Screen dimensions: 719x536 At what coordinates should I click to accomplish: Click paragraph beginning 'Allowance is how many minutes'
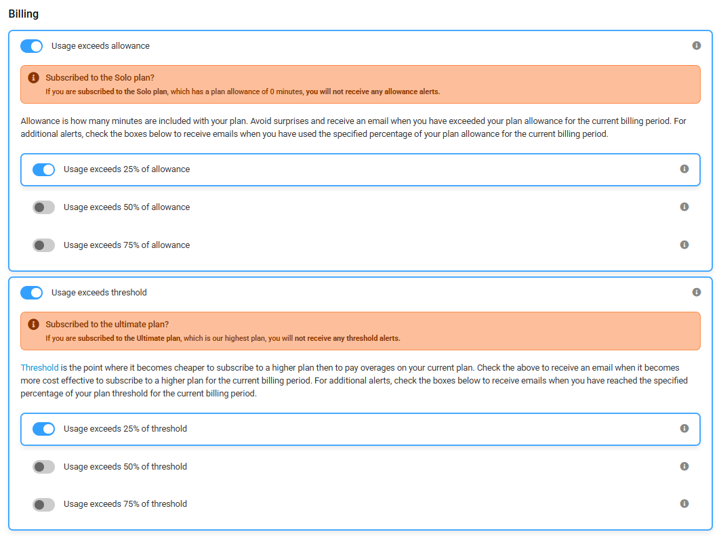coord(353,127)
